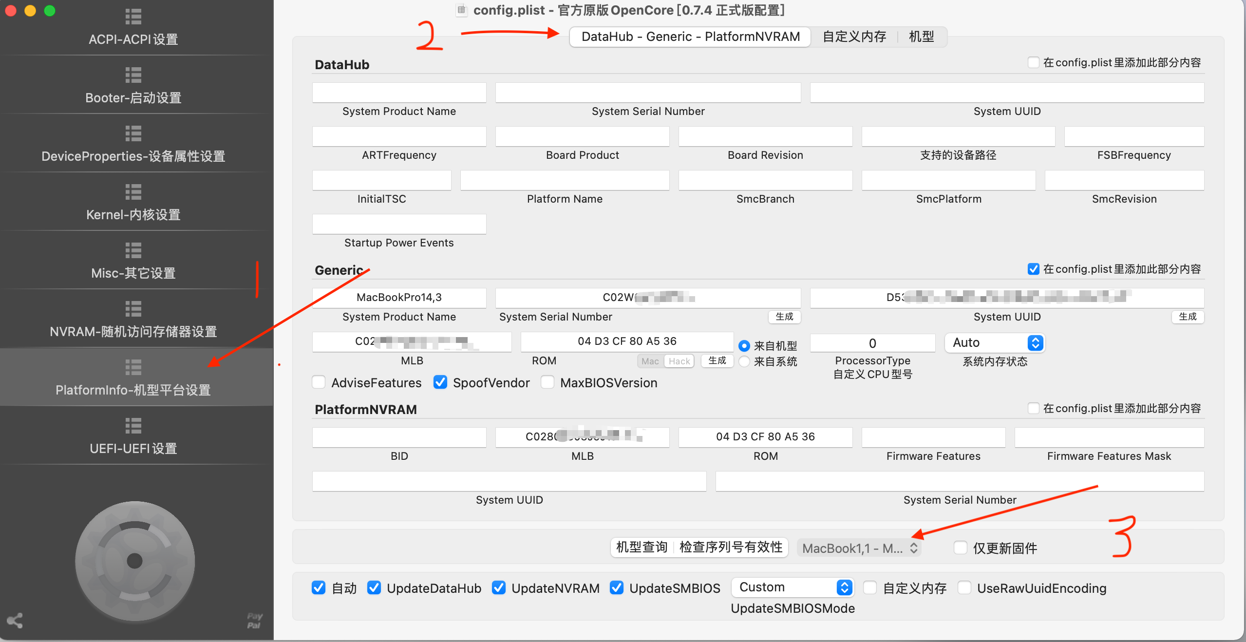The height and width of the screenshot is (642, 1246).
Task: Toggle the 仅更新固件 checkbox
Action: point(961,548)
